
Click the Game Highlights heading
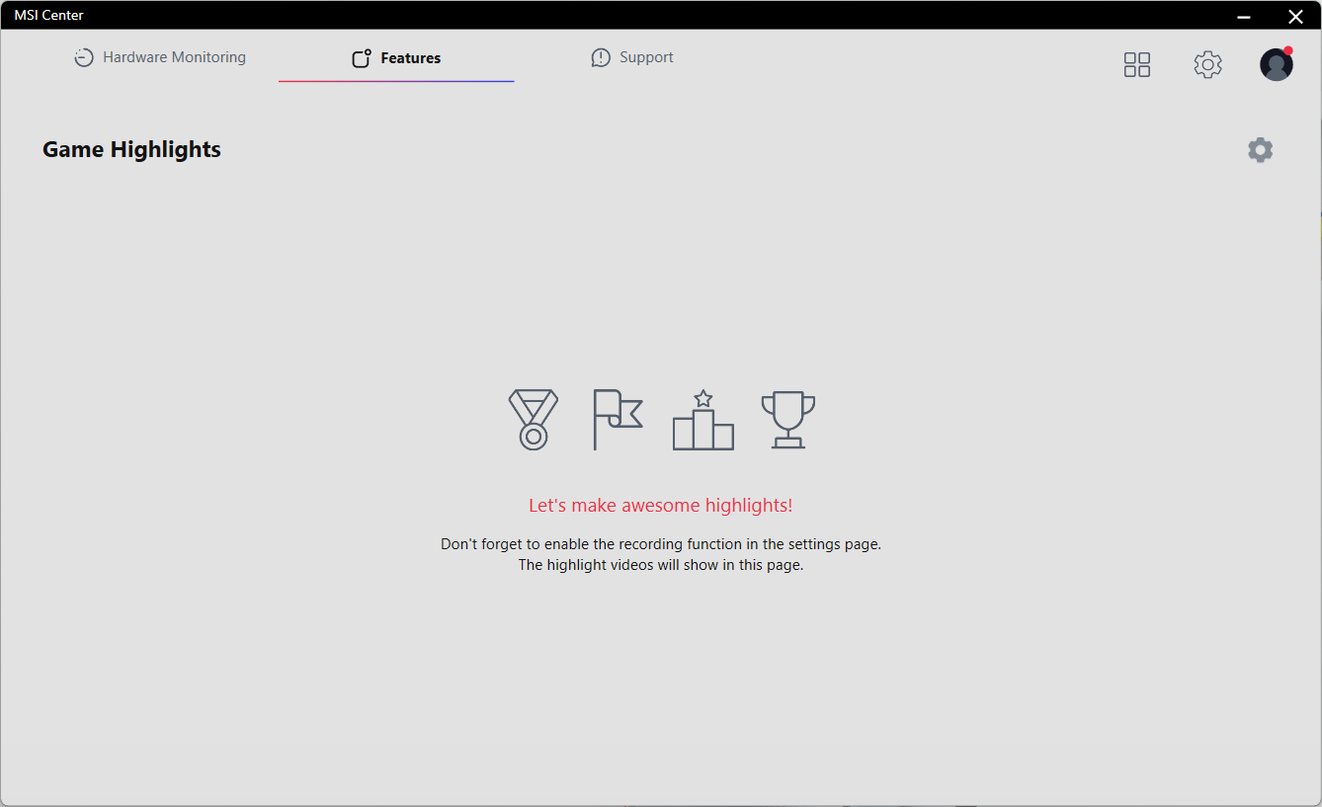tap(131, 149)
